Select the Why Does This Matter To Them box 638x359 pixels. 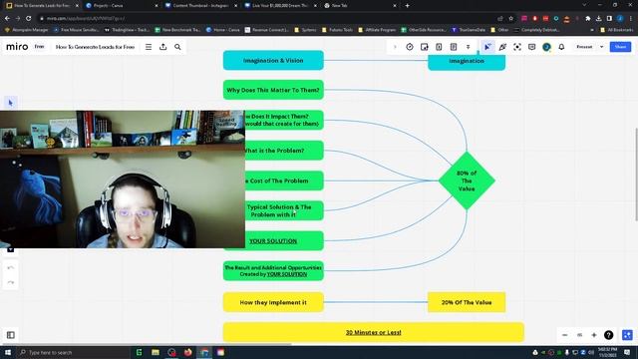(273, 90)
